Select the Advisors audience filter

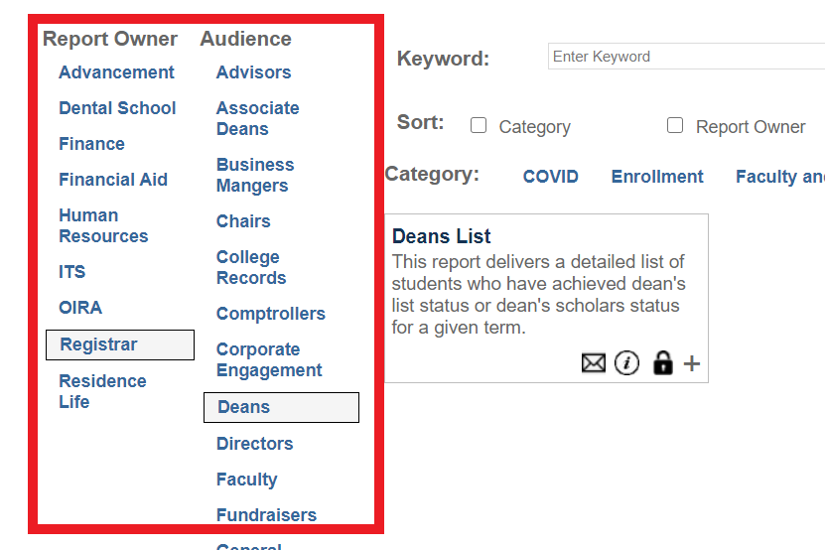click(x=253, y=72)
